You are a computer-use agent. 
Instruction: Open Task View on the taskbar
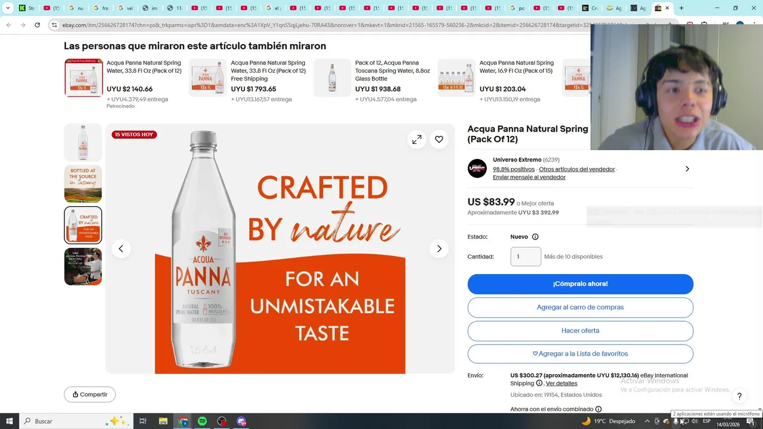tap(143, 421)
